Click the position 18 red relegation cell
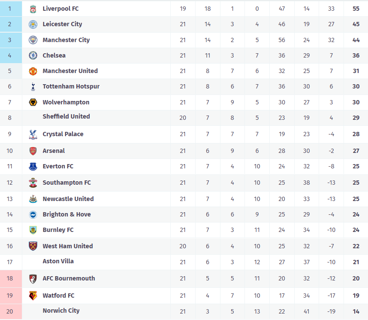Image resolution: width=368 pixels, height=320 pixels. pos(11,278)
